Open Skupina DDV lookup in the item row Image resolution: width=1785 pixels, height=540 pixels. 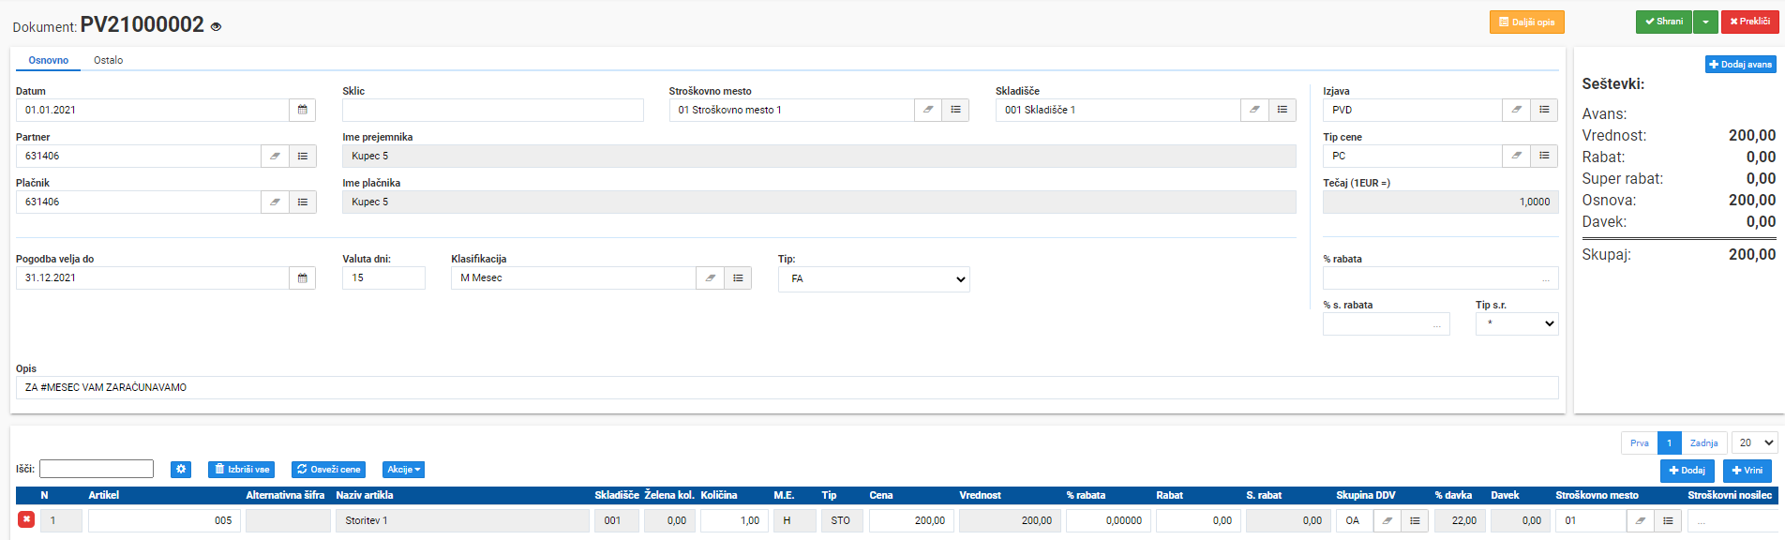pos(1416,520)
